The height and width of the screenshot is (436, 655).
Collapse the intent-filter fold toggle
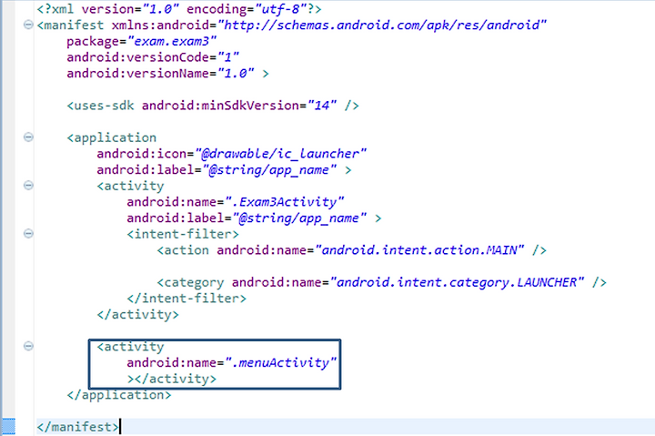(28, 233)
